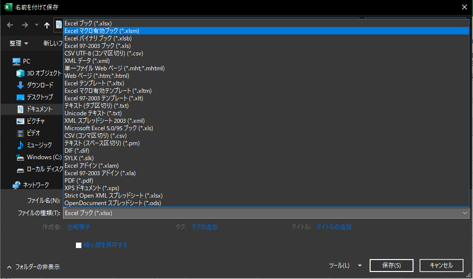Choose テキスト (タブ区切り) (*.txt)

tap(266, 106)
